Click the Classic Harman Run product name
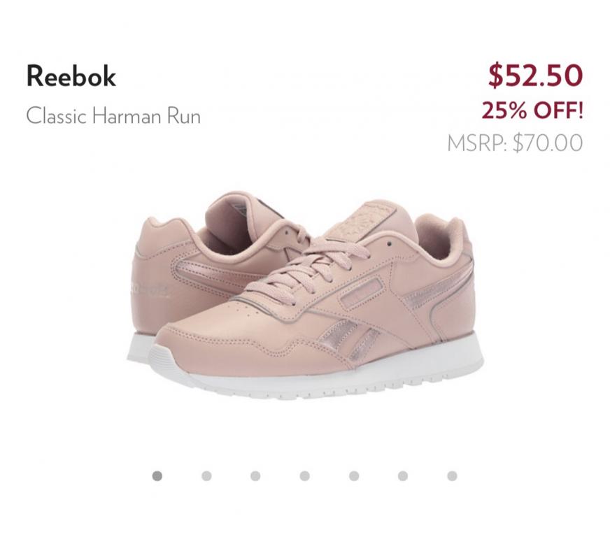Image resolution: width=610 pixels, height=537 pixels. (x=113, y=115)
